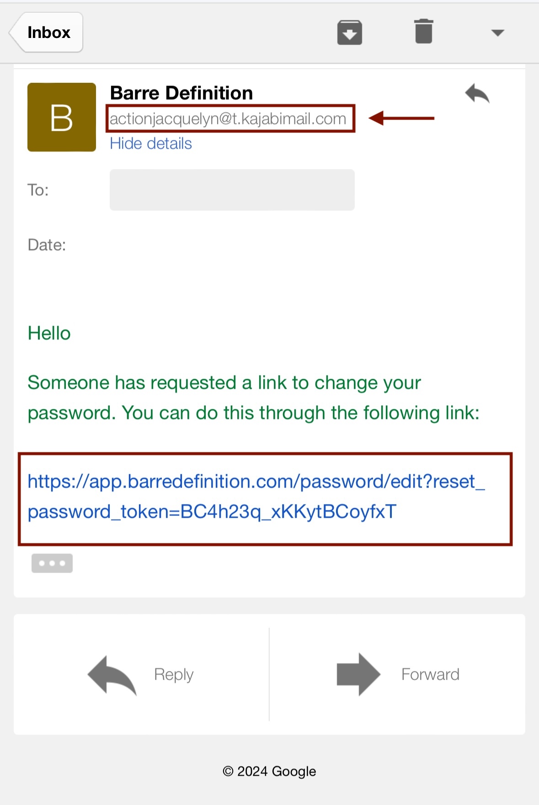Archive this email message
The width and height of the screenshot is (539, 805).
(x=350, y=32)
